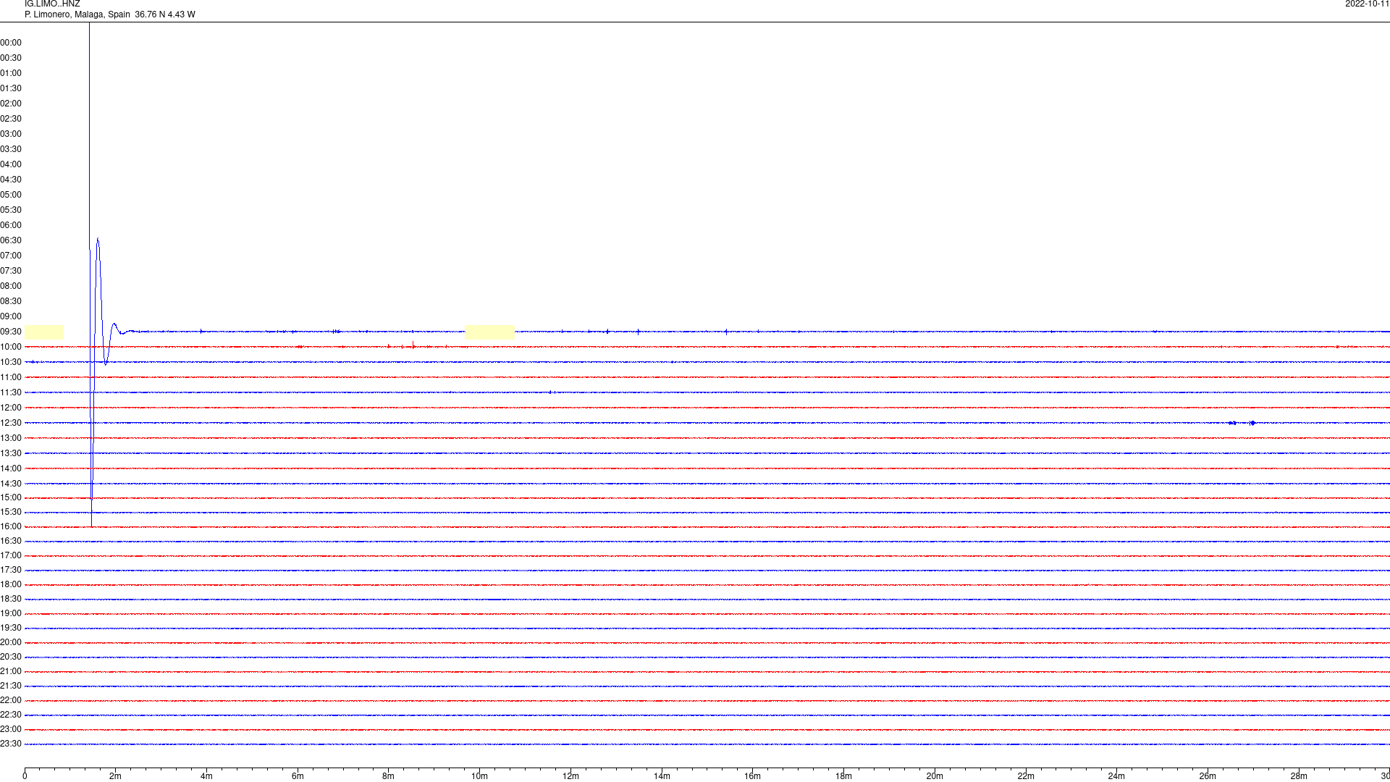Select the 16:00 time row label
The height and width of the screenshot is (782, 1390).
(x=11, y=526)
